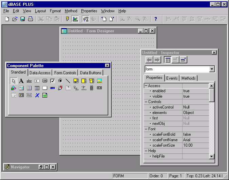Viewport: 229px width, 180px height.
Task: Close the Component Palette window
Action: coord(107,65)
